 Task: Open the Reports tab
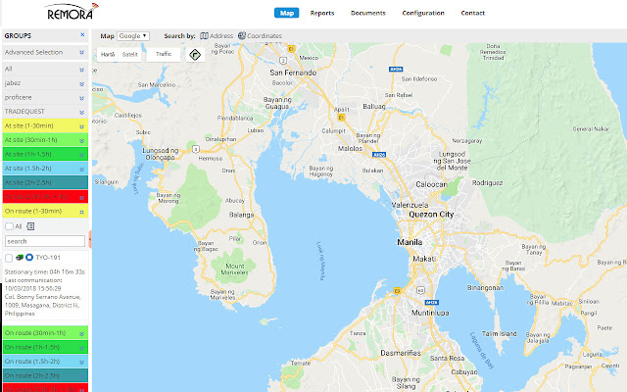pyautogui.click(x=322, y=13)
